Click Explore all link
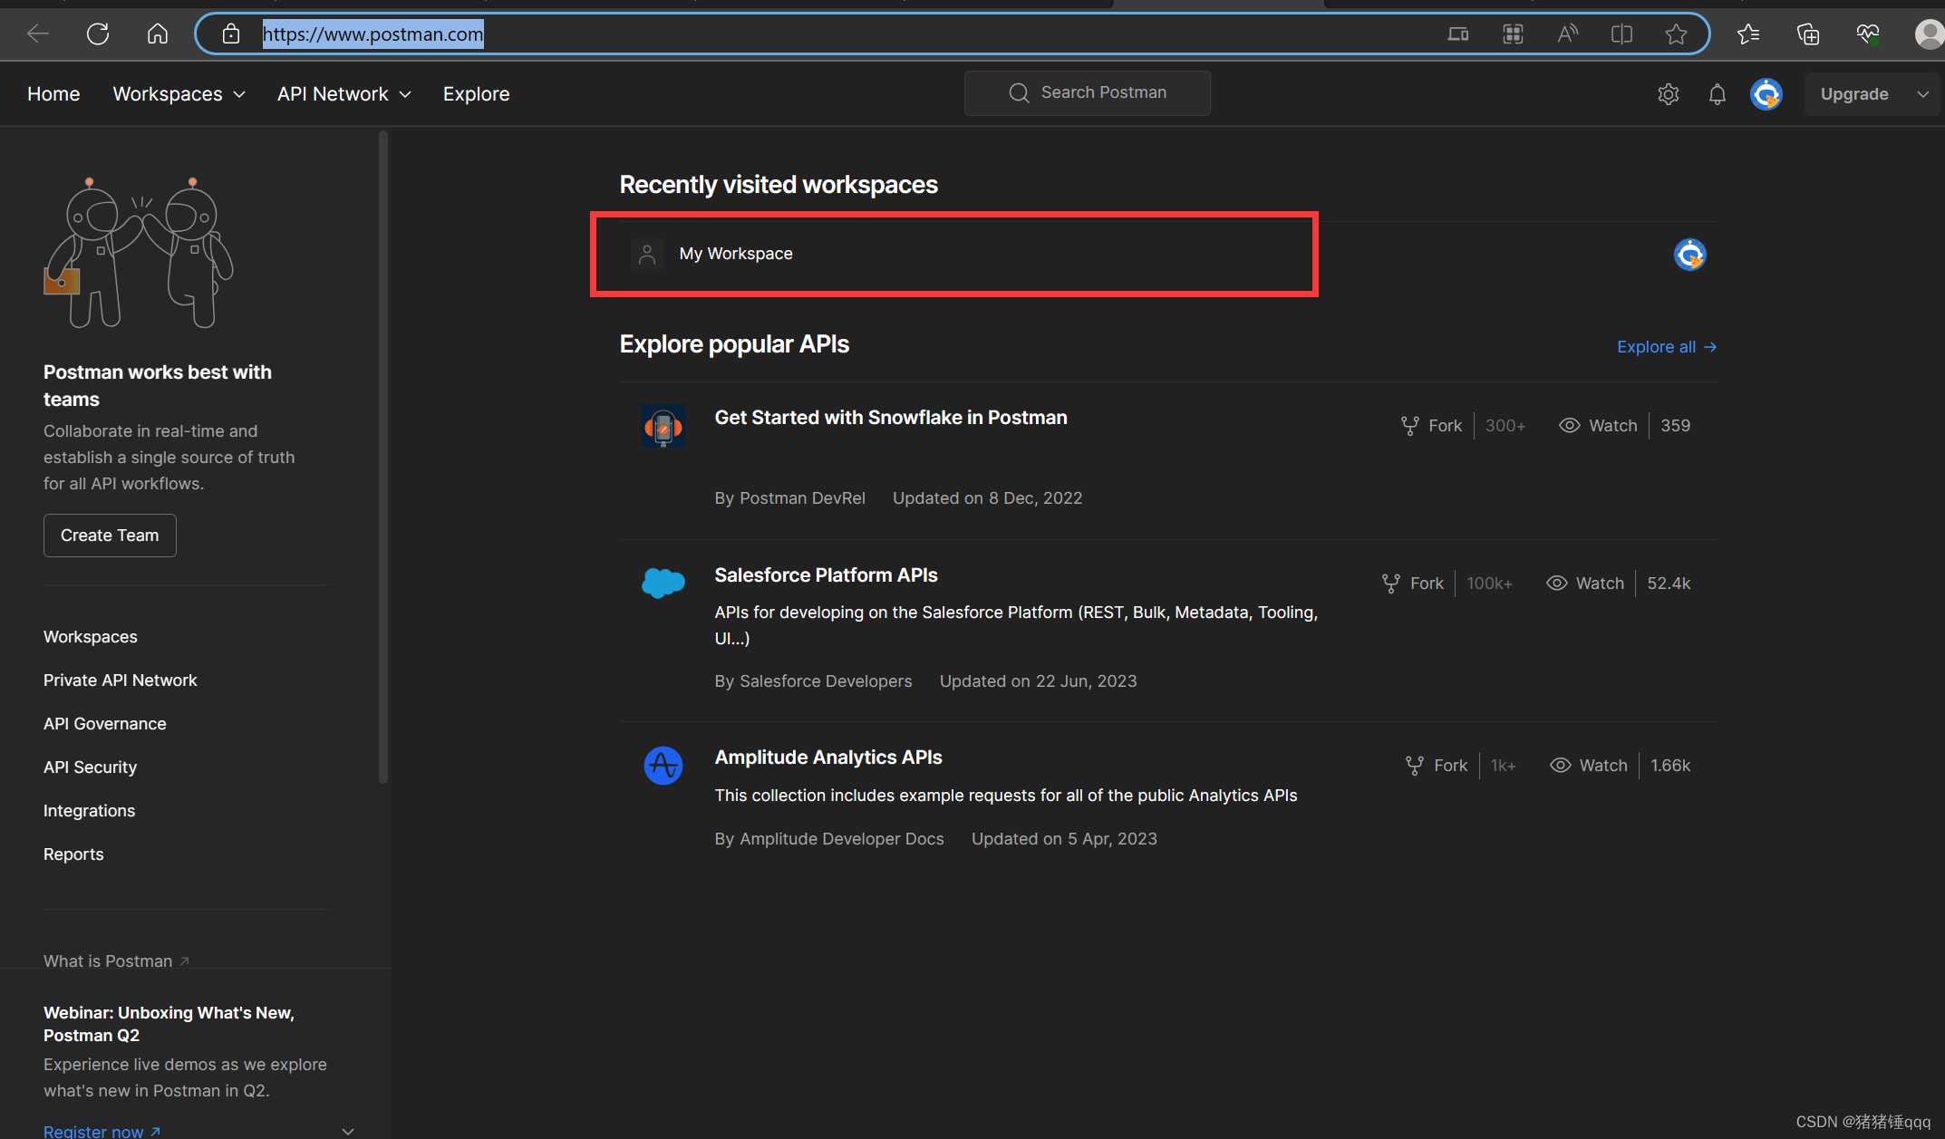Image resolution: width=1945 pixels, height=1139 pixels. pyautogui.click(x=1667, y=346)
